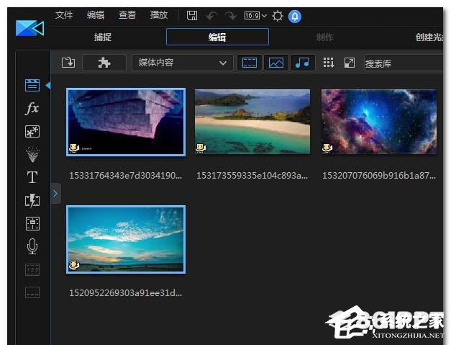
Task: Click the blue notification bell icon
Action: 295,16
